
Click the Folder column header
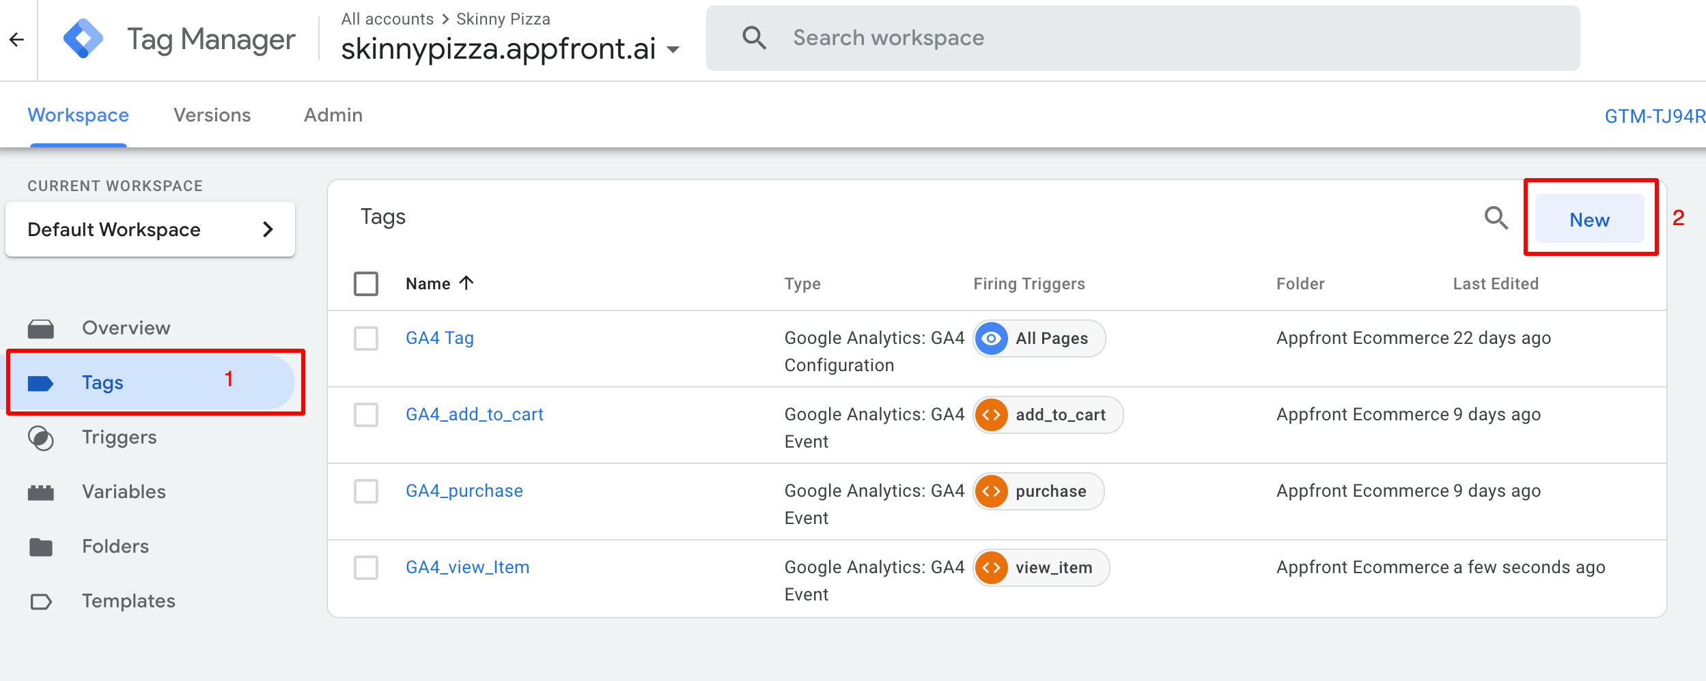1300,284
